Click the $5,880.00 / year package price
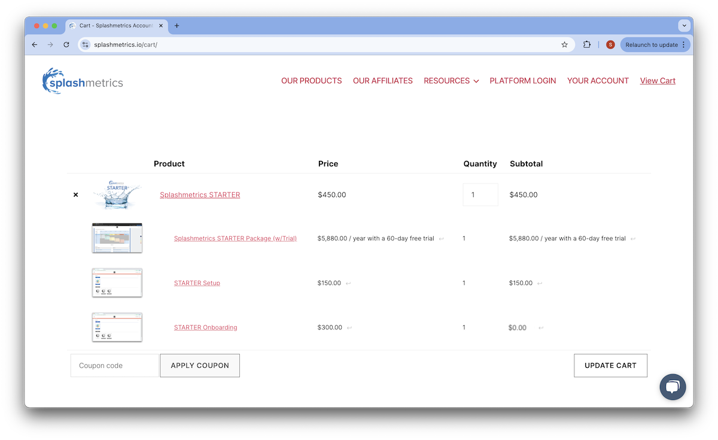The width and height of the screenshot is (718, 440). [x=376, y=239]
